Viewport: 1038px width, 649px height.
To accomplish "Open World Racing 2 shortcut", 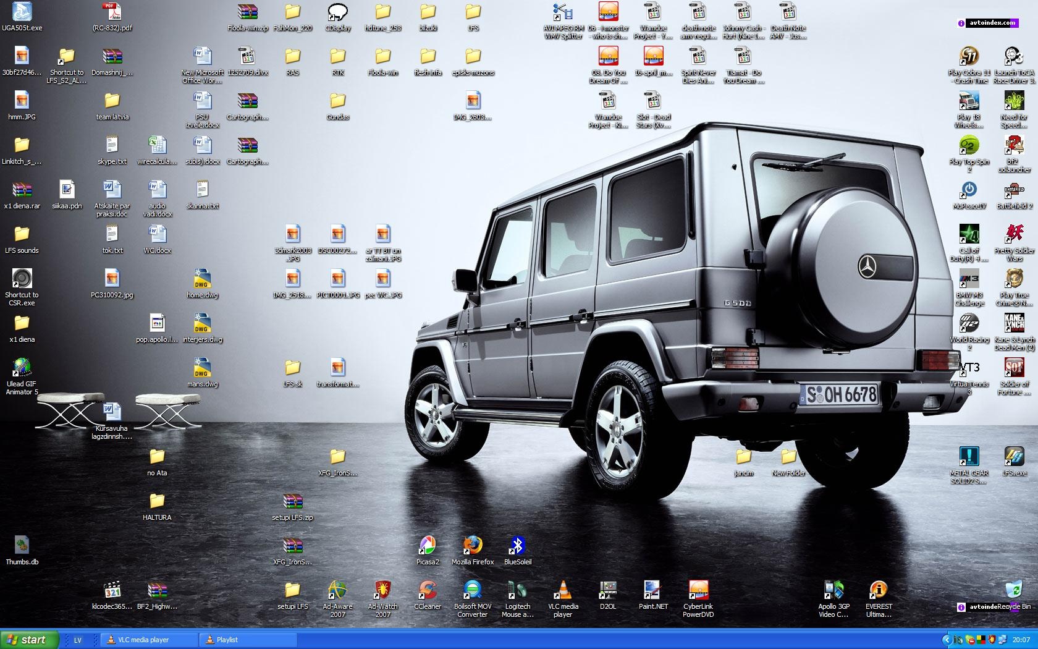I will point(969,323).
